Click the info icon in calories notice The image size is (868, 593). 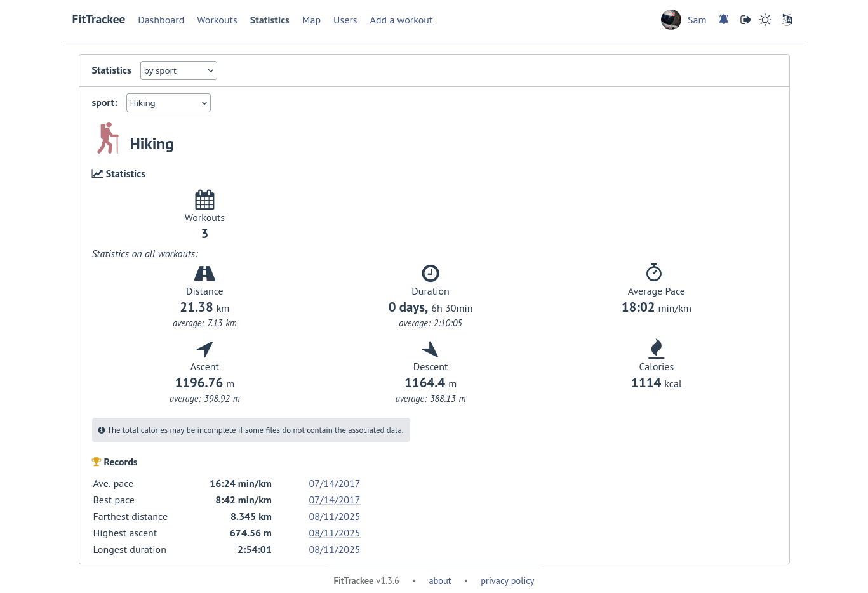pos(102,430)
